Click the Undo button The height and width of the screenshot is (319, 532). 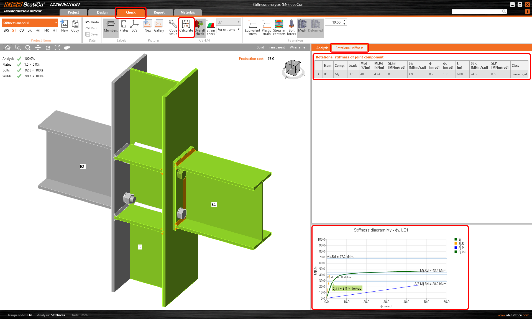[92, 22]
